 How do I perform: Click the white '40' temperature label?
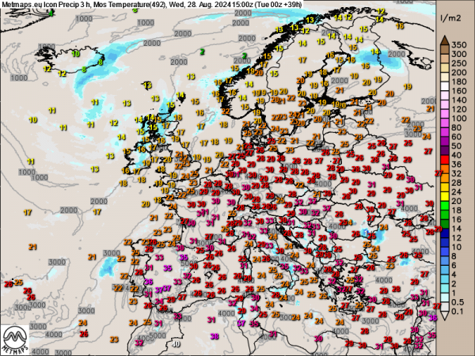pos(176,345)
